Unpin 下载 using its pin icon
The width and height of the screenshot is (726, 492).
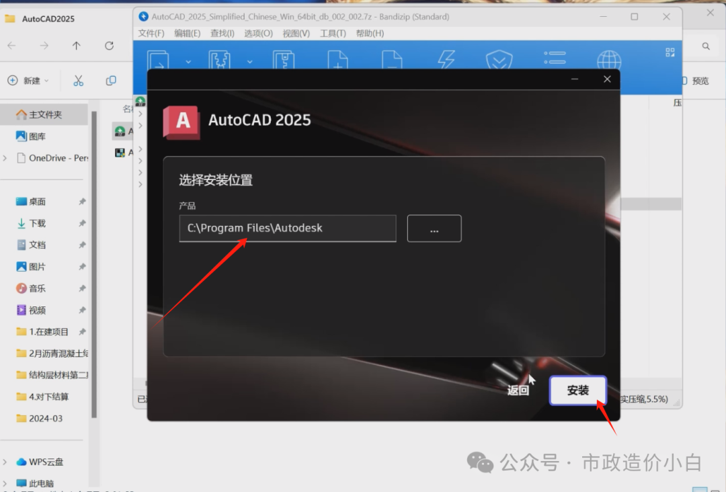(82, 223)
